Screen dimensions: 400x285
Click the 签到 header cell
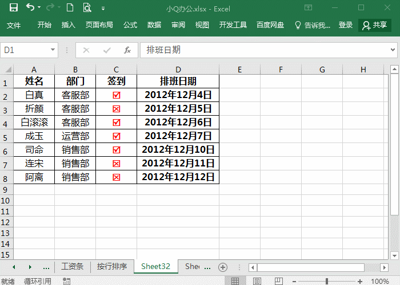(x=117, y=82)
